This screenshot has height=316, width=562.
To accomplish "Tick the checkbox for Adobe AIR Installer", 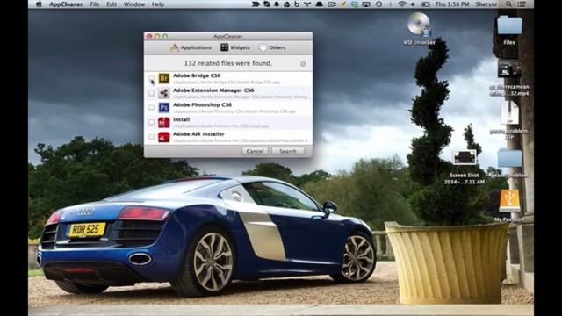I will [x=151, y=137].
